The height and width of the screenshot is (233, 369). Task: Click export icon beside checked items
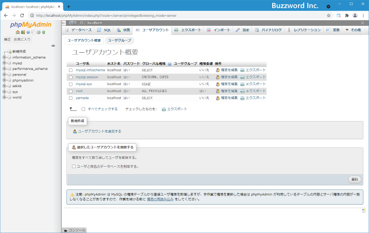coord(164,109)
